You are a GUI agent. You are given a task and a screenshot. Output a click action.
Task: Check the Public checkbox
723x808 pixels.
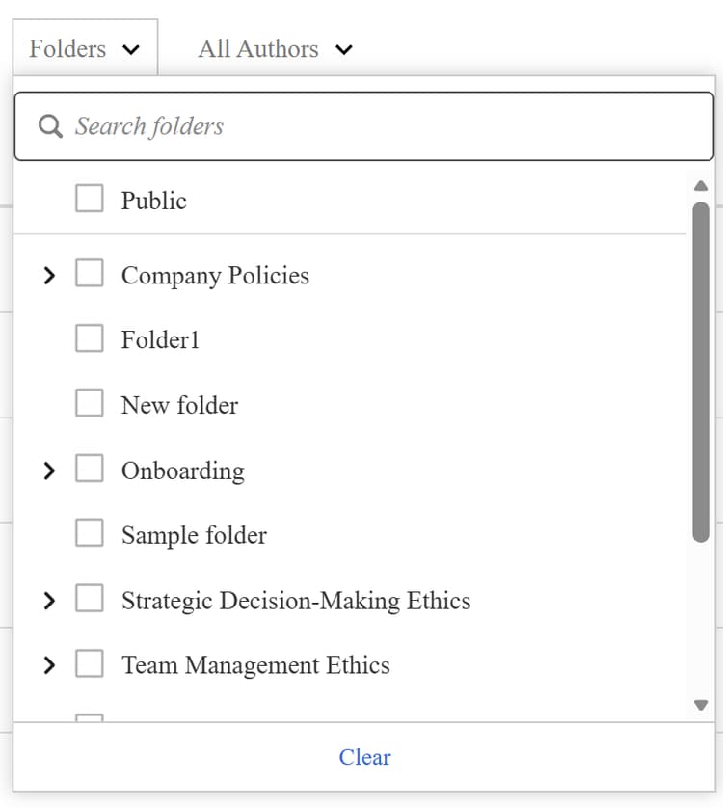(x=89, y=199)
